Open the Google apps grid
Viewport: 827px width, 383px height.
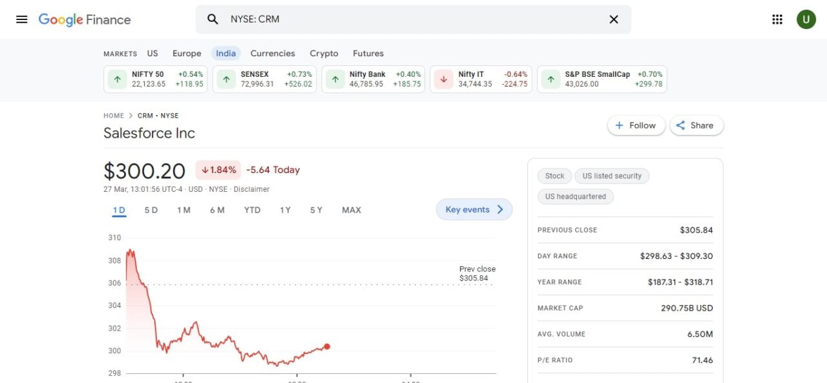(x=777, y=19)
